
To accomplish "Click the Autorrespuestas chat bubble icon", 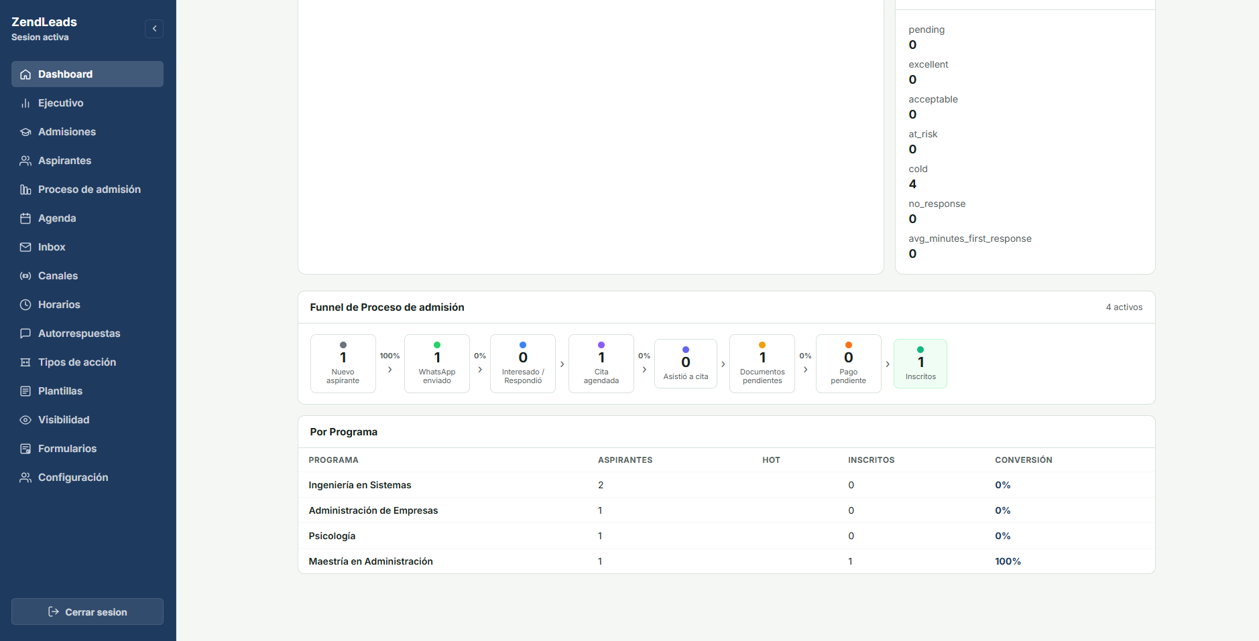I will click(25, 334).
